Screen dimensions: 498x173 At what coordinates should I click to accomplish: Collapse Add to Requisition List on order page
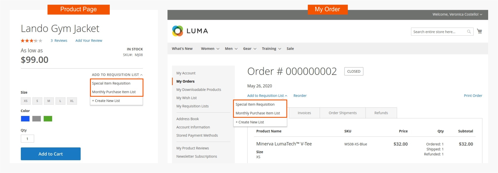[x=267, y=96]
